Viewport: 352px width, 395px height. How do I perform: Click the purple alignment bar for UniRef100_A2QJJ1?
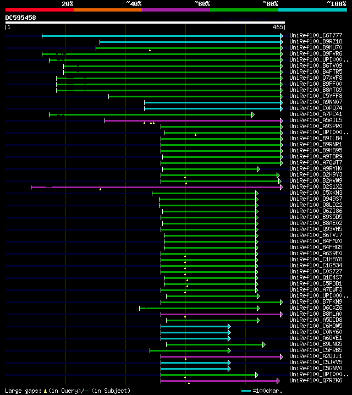click(222, 356)
